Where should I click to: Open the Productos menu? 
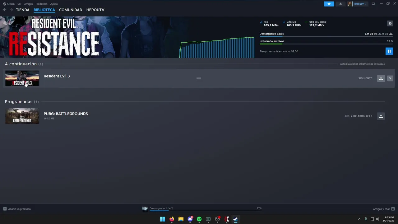(x=42, y=4)
